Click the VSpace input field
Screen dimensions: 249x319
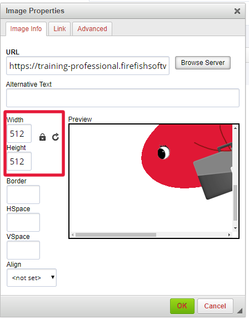click(23, 250)
